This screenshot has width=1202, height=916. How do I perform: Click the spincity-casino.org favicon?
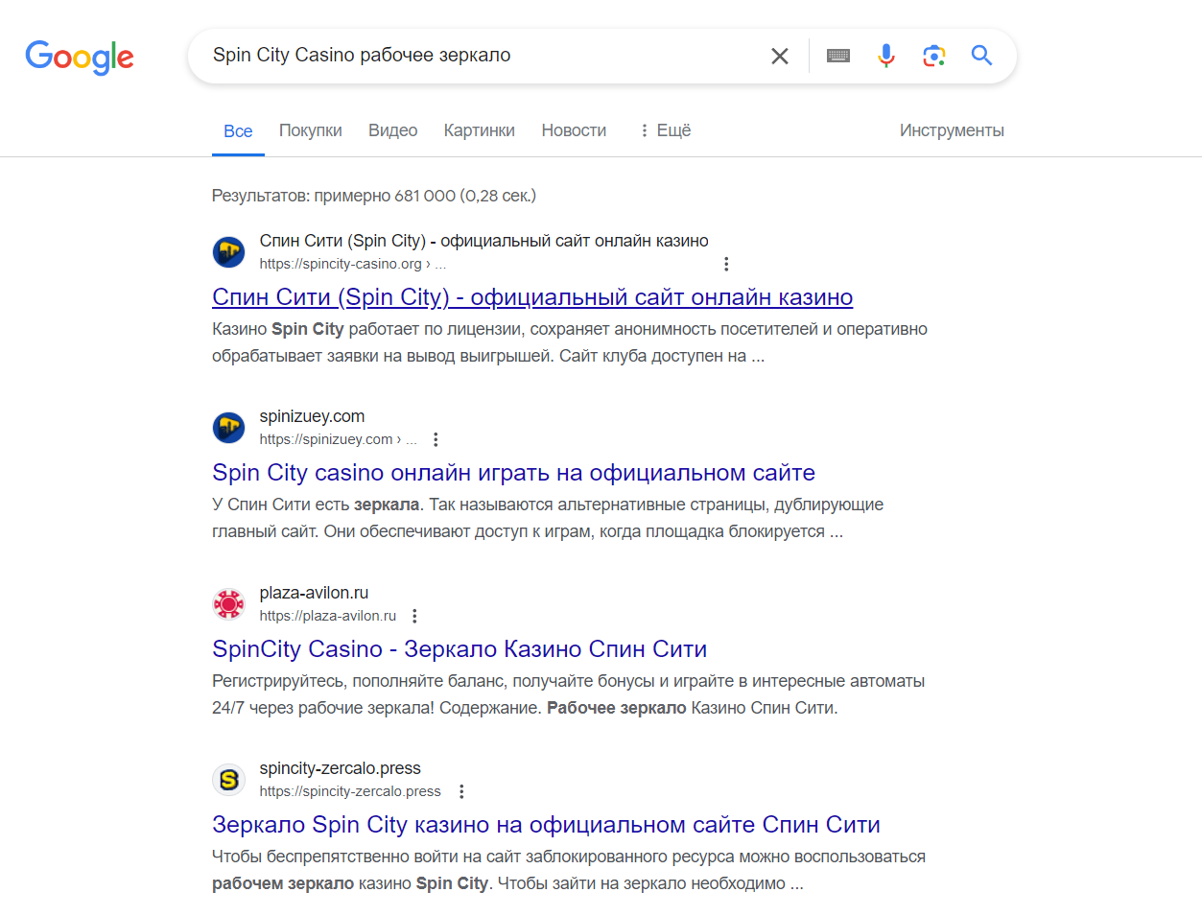coord(228,252)
